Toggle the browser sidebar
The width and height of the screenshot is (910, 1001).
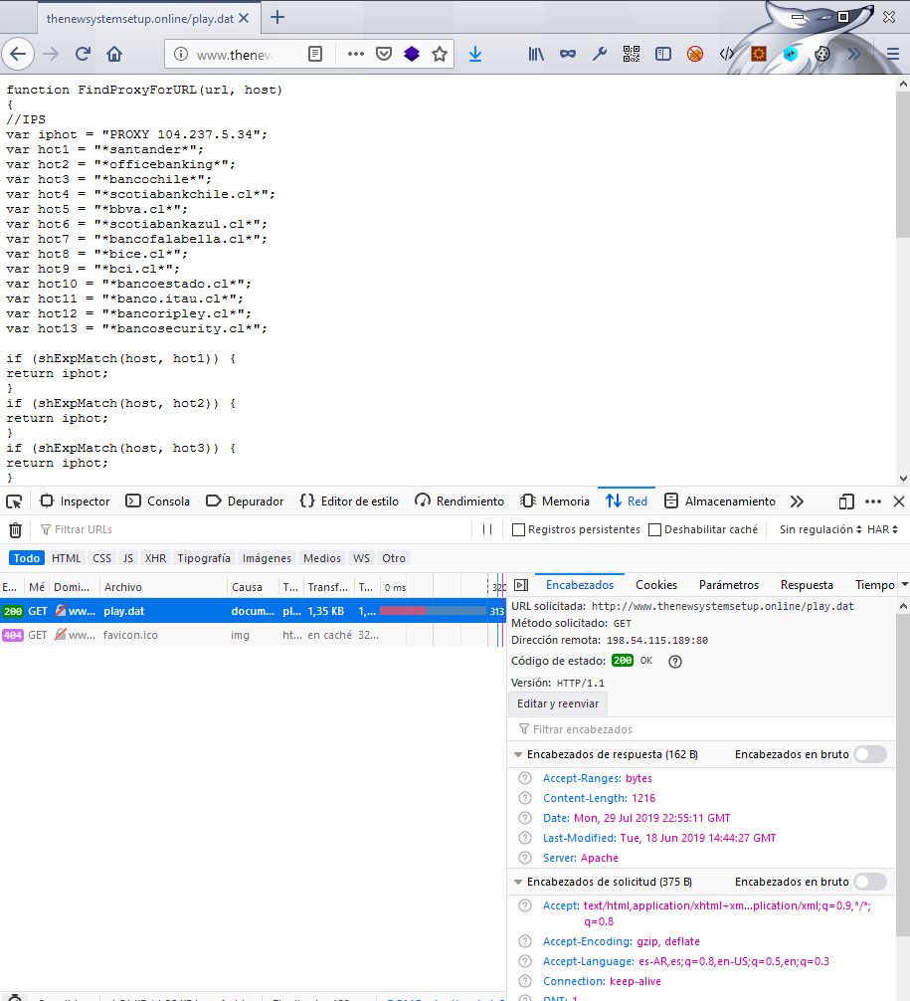click(663, 55)
